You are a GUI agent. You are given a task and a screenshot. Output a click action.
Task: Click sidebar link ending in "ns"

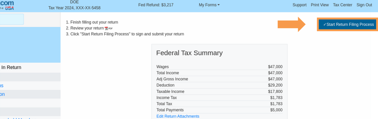coord(2,86)
